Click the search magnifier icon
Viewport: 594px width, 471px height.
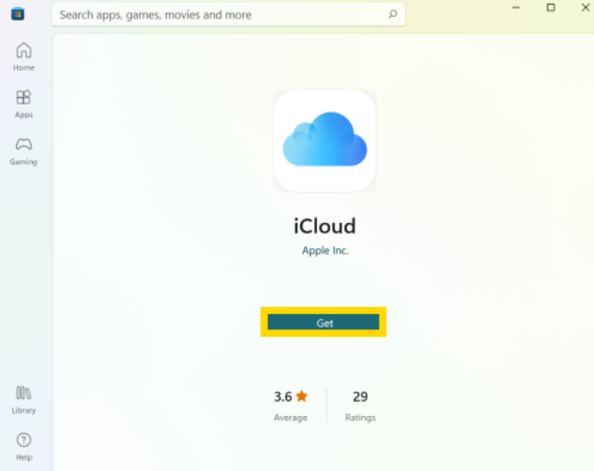click(x=393, y=14)
